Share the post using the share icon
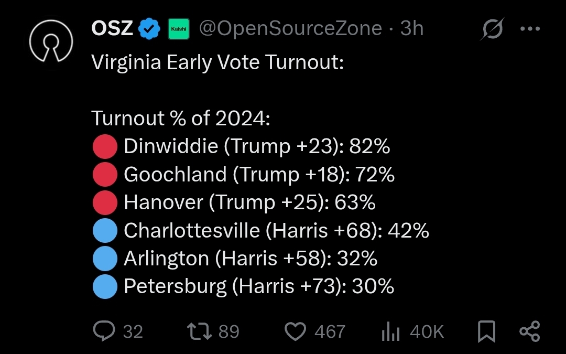Image resolution: width=566 pixels, height=354 pixels. click(x=529, y=331)
